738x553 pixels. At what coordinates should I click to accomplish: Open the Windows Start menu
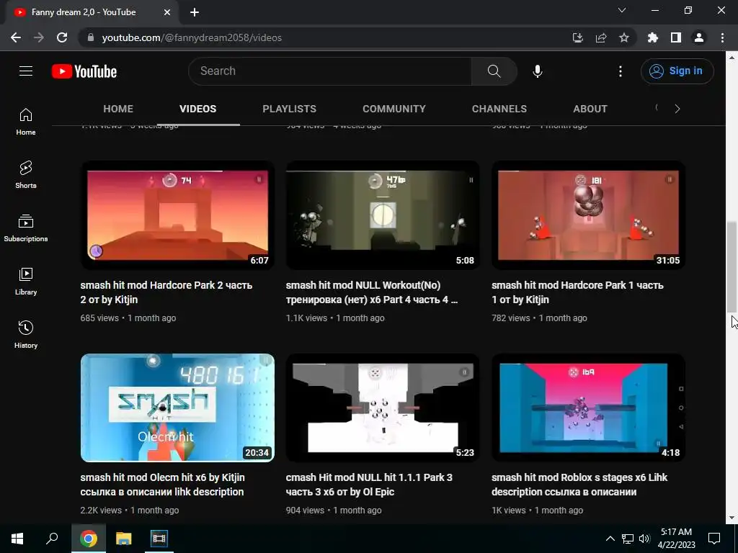pyautogui.click(x=17, y=539)
